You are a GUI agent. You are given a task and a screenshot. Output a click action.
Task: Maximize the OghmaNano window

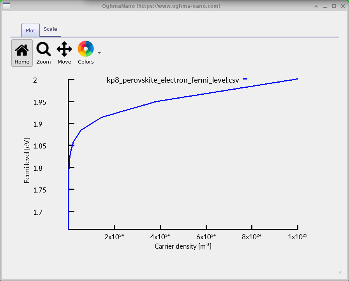point(334,6)
